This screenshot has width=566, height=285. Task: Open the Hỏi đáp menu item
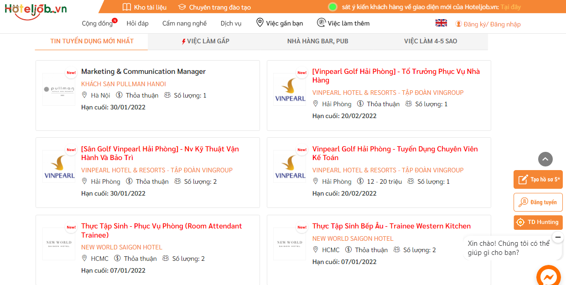pyautogui.click(x=137, y=23)
